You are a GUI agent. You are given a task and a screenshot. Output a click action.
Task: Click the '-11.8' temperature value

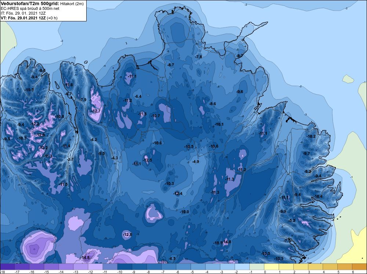[x=69, y=85]
